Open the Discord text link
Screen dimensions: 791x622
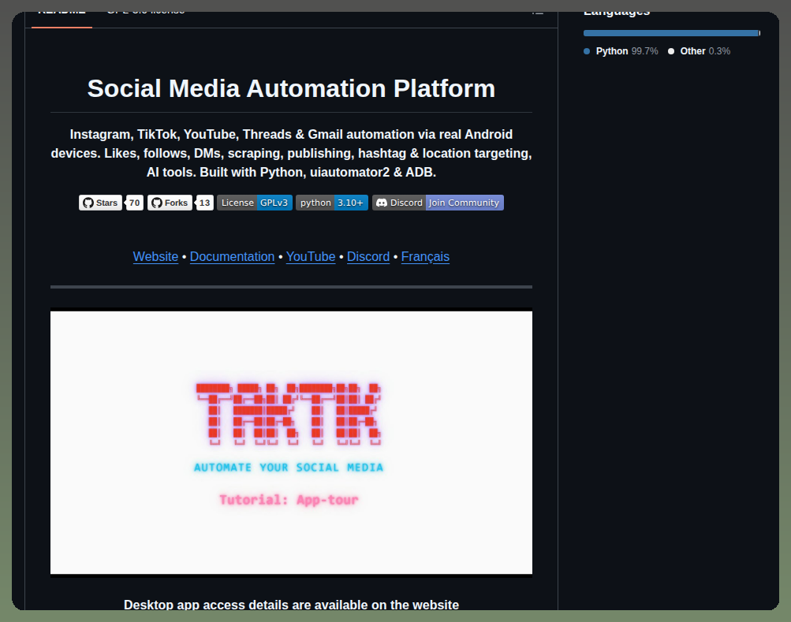coord(368,257)
